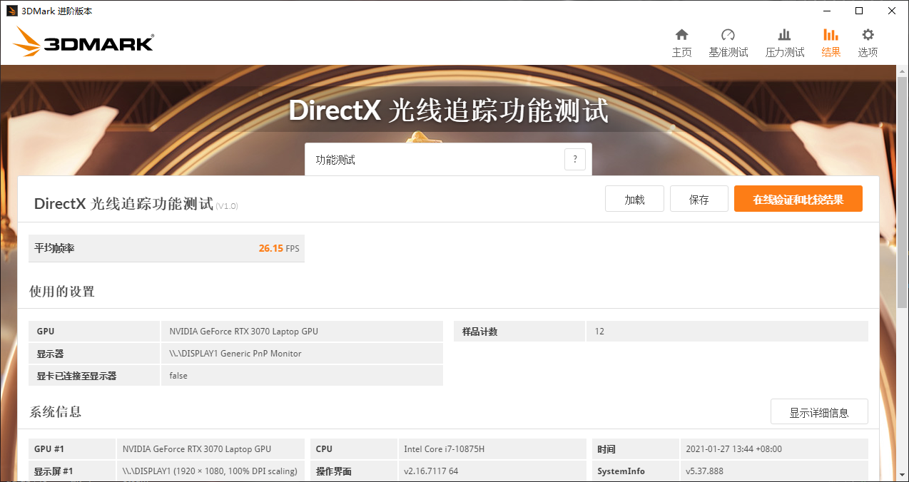Click the 使用的设置 section heading

click(x=62, y=291)
